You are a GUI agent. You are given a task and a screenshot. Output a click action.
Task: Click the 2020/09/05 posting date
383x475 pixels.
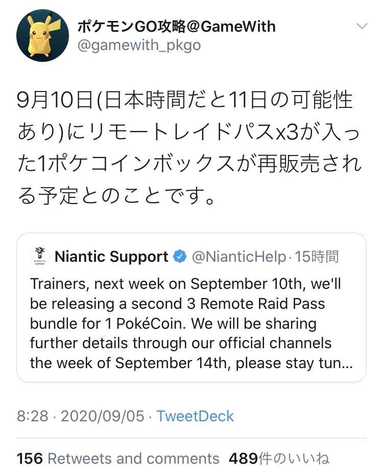point(102,416)
